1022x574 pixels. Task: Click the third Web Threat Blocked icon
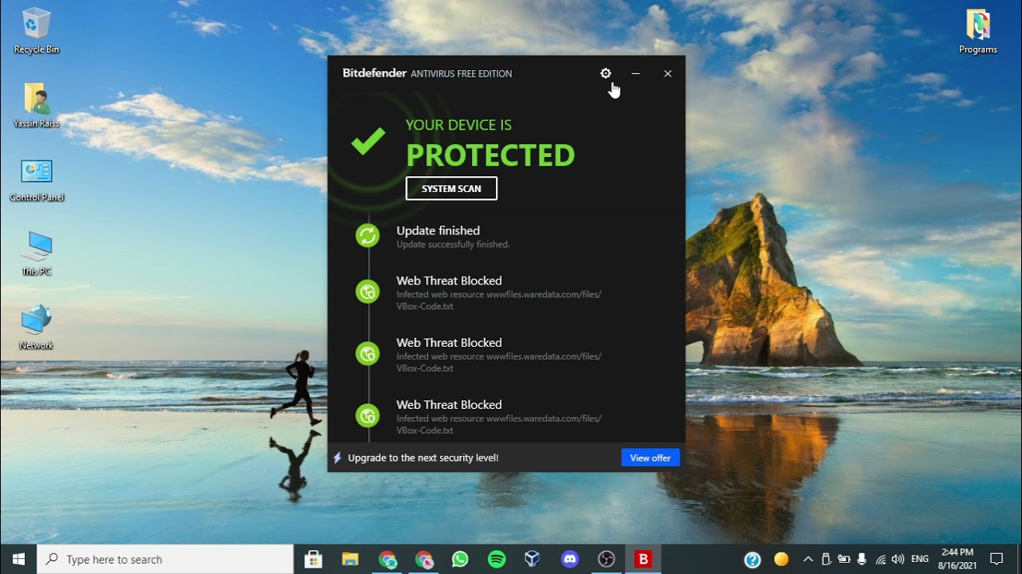coord(367,415)
